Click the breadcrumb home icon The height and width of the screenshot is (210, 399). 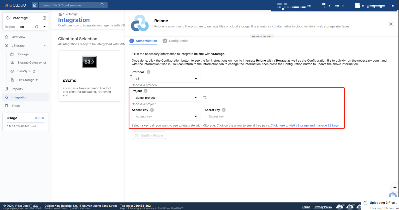point(60,14)
